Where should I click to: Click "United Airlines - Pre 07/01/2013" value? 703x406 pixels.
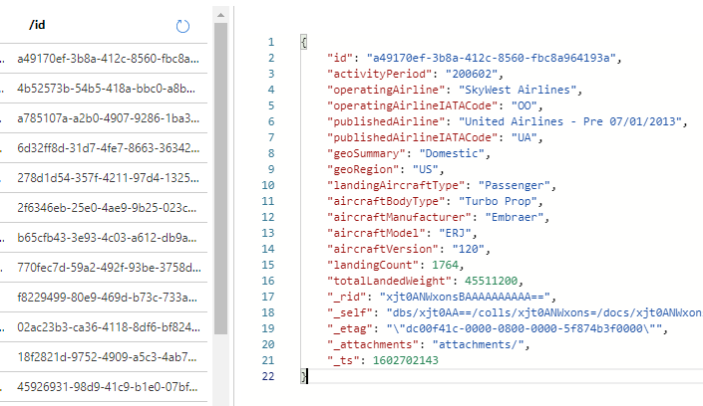569,121
